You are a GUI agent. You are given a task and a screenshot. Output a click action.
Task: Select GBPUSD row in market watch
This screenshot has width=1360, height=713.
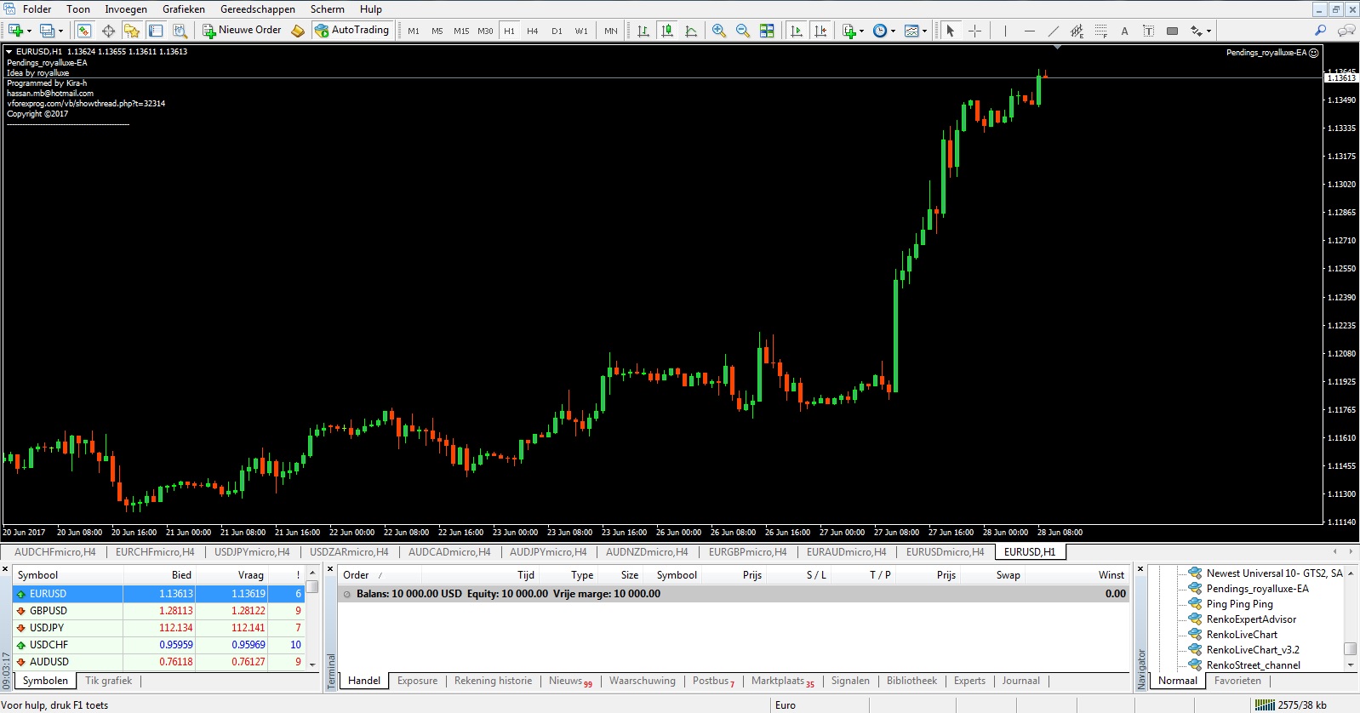click(49, 611)
